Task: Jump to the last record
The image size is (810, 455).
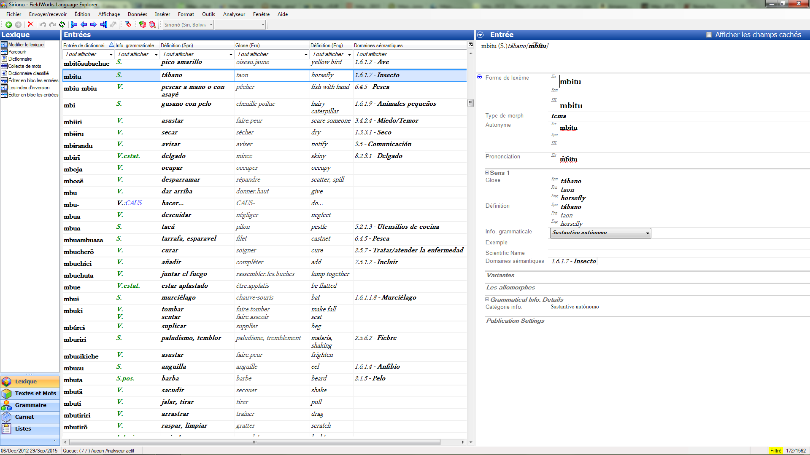Action: coord(103,25)
